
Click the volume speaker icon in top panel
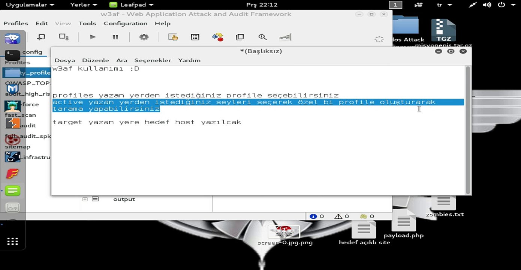click(487, 5)
